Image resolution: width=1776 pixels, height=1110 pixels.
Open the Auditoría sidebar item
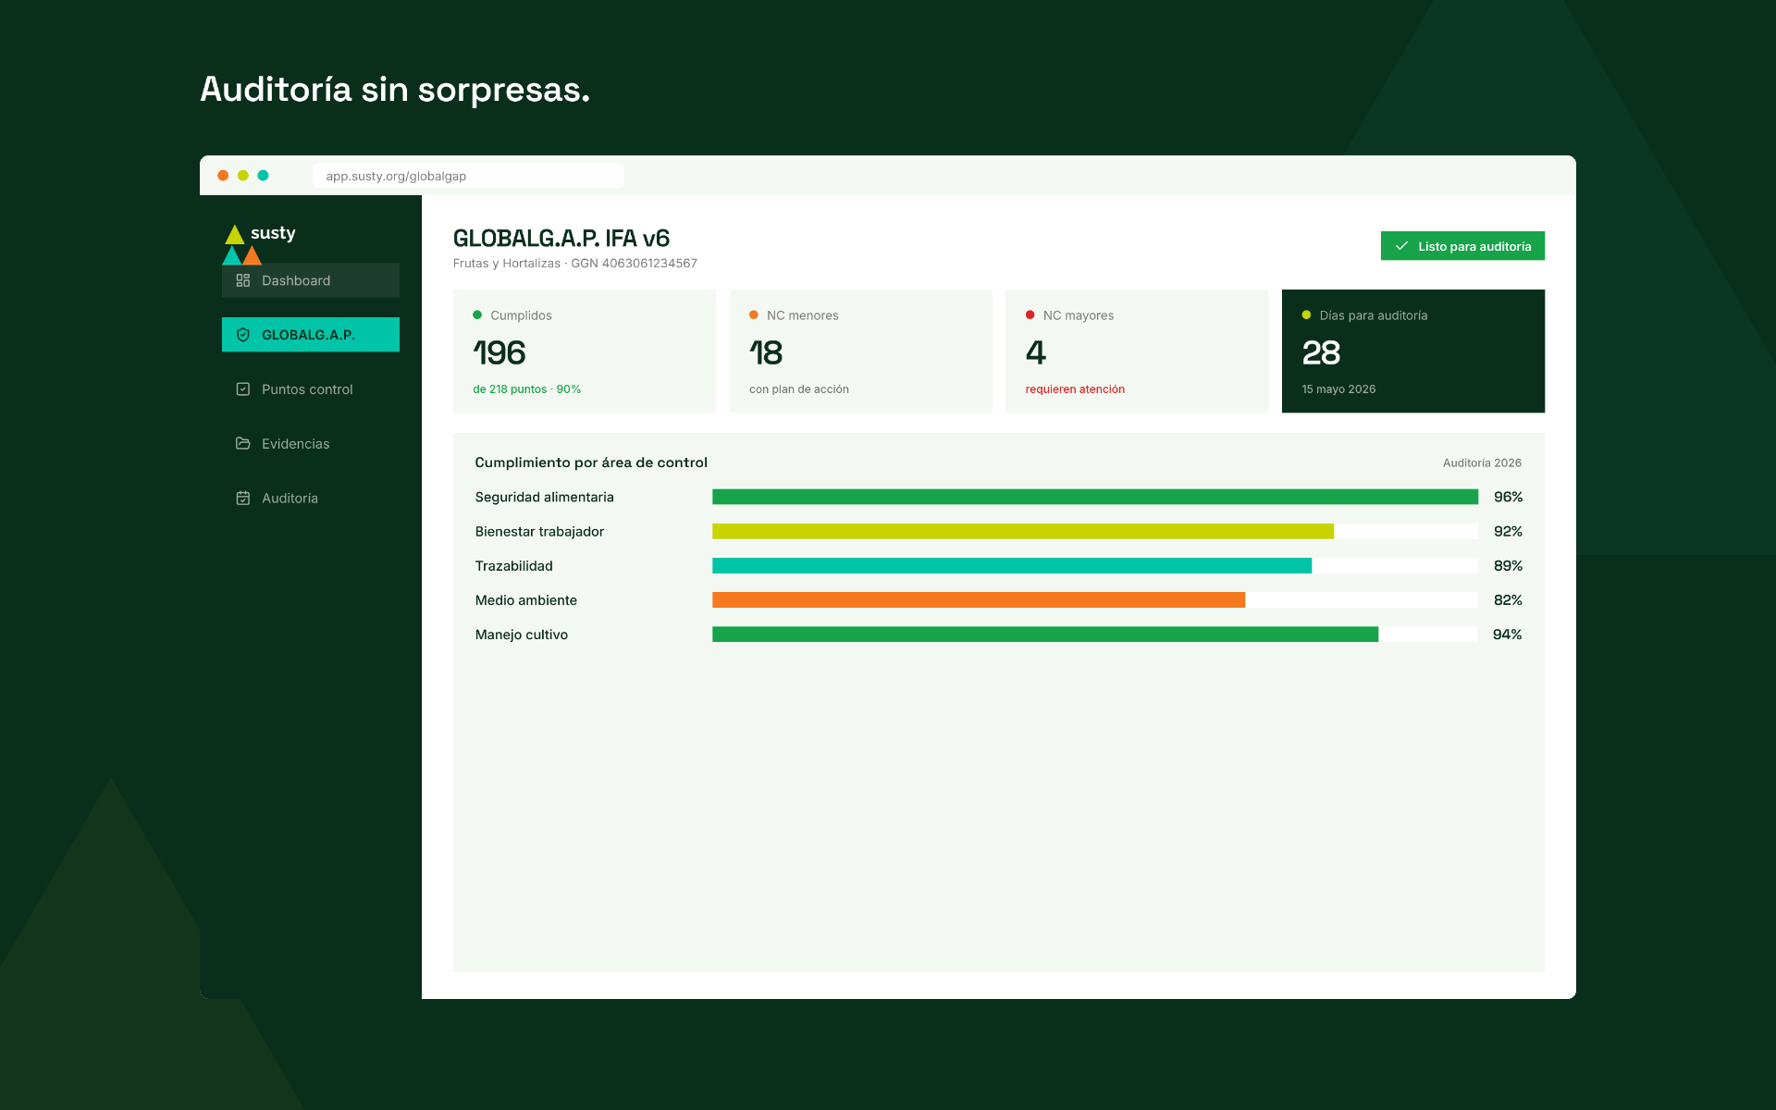[311, 498]
